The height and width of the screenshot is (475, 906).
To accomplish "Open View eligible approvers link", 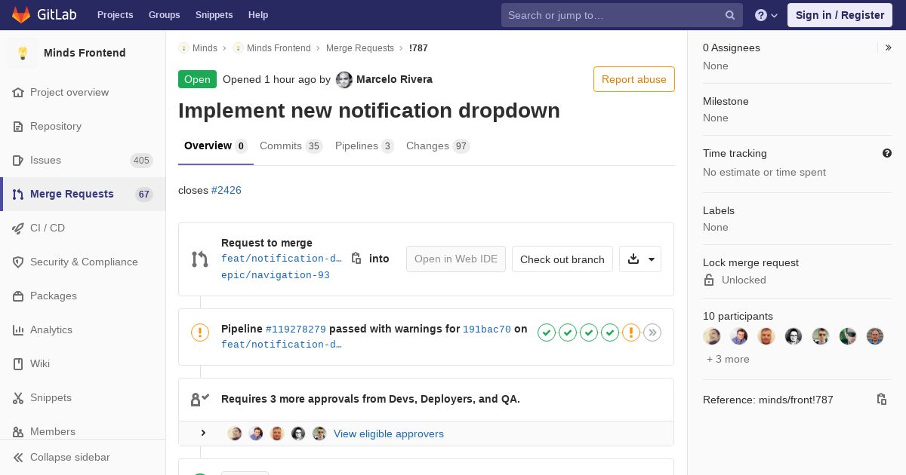I will tap(389, 434).
